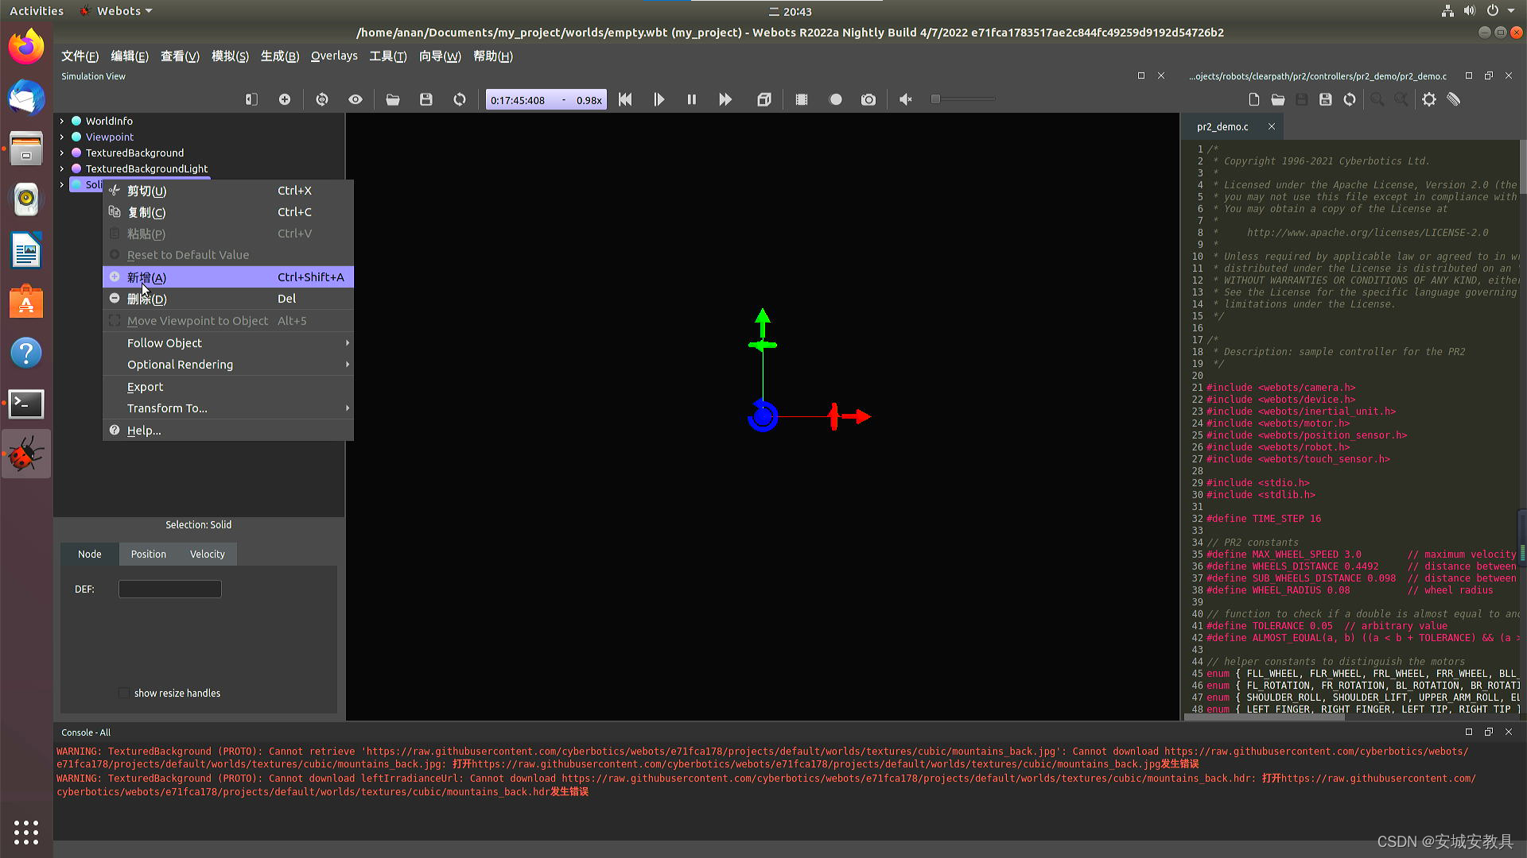Choose 剪切(U) cut from context menu
The image size is (1527, 858).
pyautogui.click(x=228, y=191)
